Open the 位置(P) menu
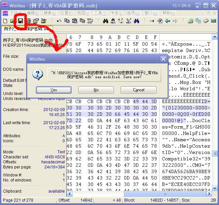Viewport: 219px width, 205px height. pyautogui.click(x=67, y=13)
